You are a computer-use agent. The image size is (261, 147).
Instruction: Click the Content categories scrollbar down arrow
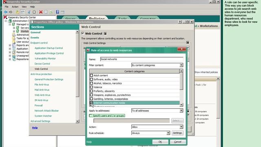tap(181, 105)
